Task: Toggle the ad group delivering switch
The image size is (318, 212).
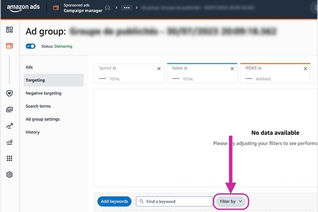Action: [31, 46]
